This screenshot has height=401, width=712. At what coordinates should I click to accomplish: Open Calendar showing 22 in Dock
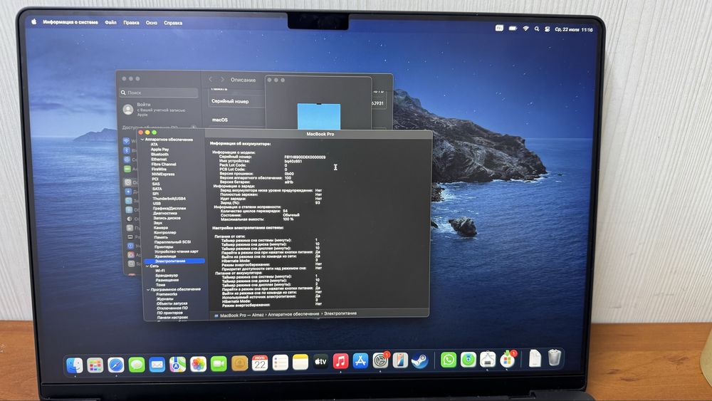point(260,363)
